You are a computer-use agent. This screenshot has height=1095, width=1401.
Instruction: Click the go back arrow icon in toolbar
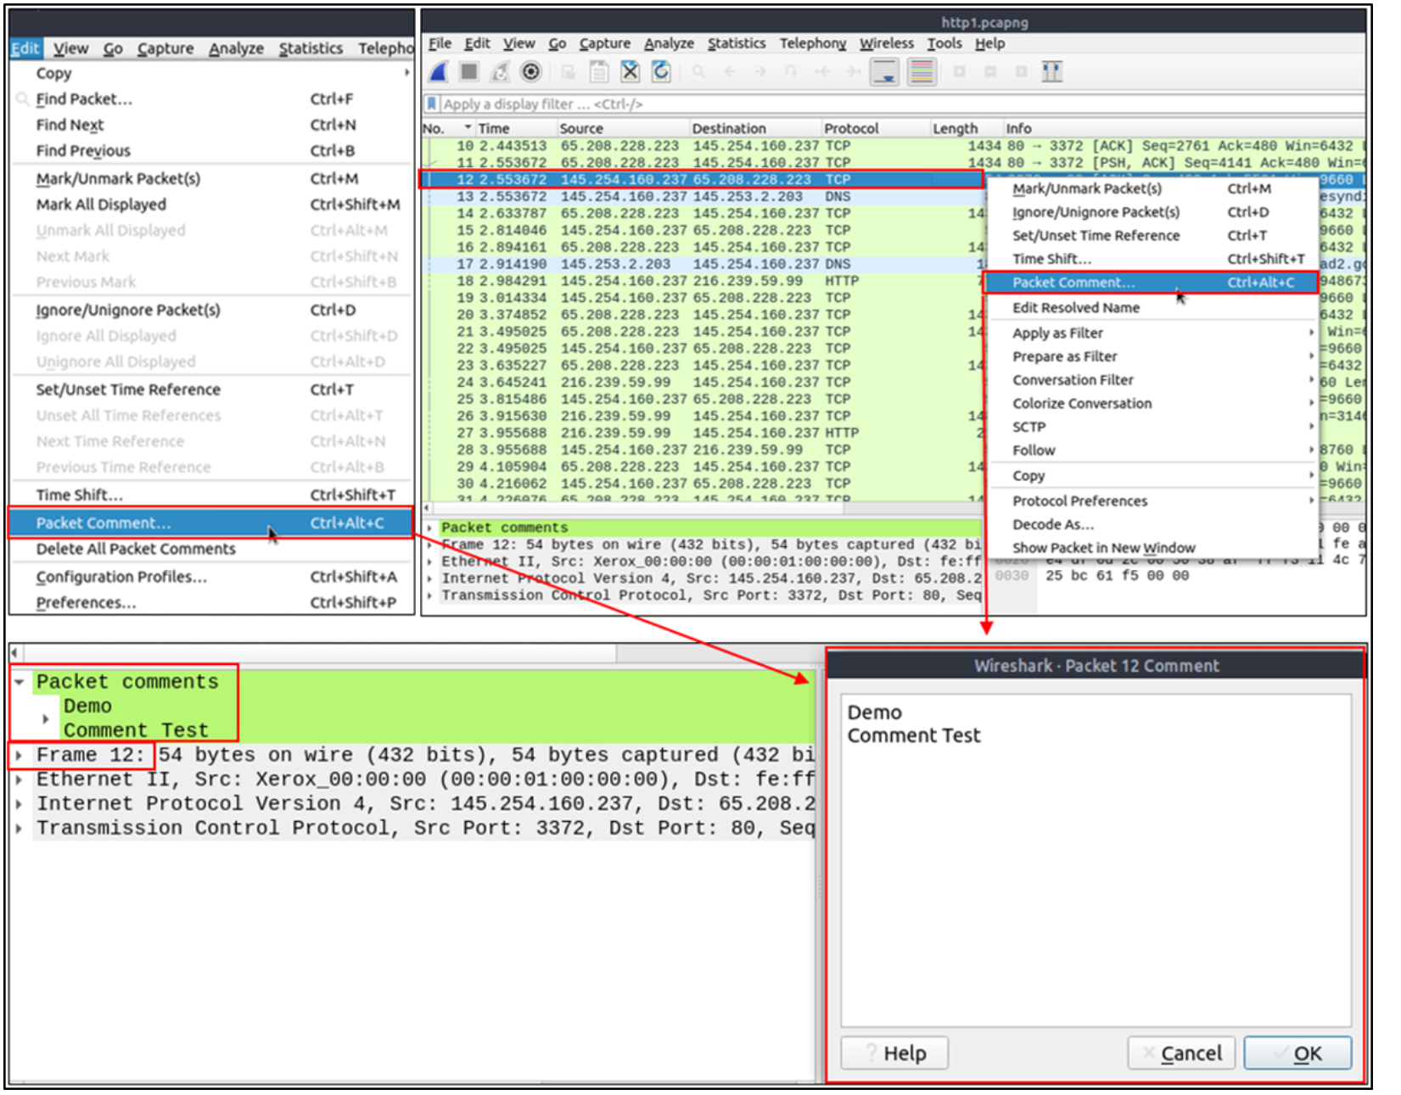(x=730, y=72)
